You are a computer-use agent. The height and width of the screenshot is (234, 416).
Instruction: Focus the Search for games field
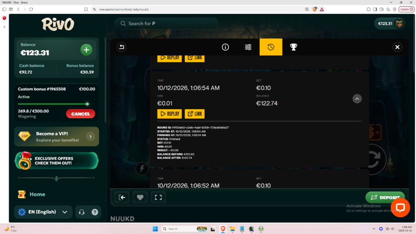tap(166, 24)
